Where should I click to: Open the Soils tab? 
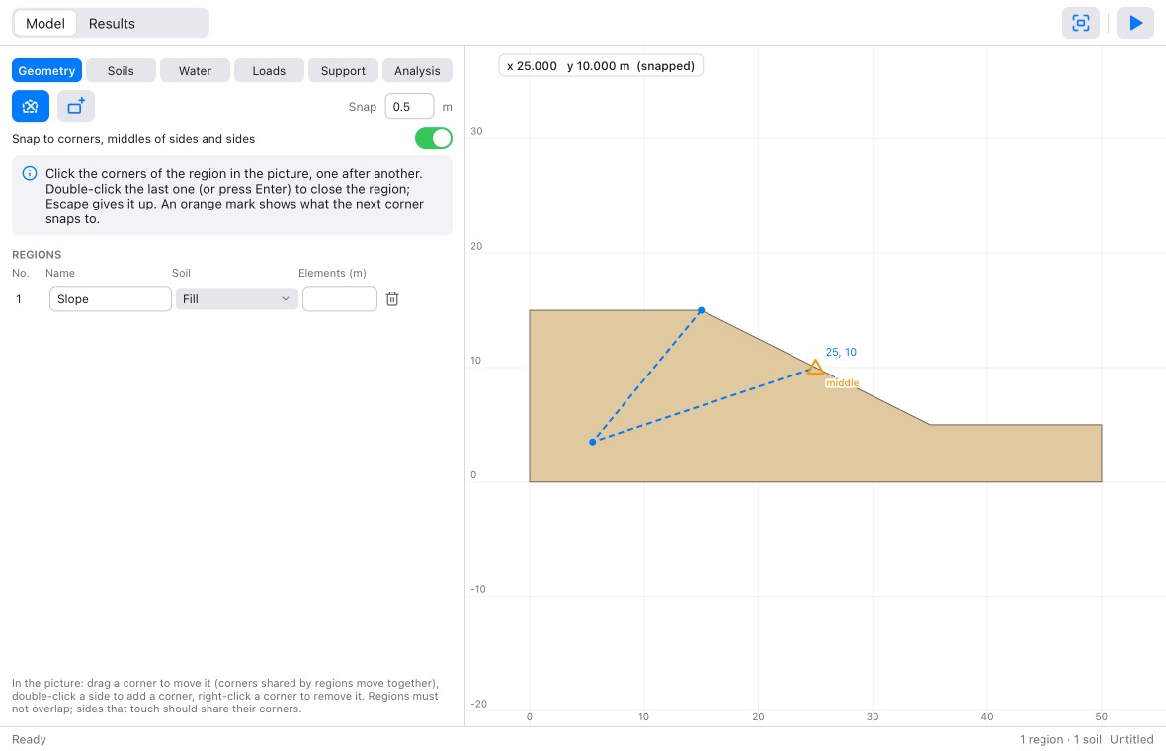coord(121,70)
